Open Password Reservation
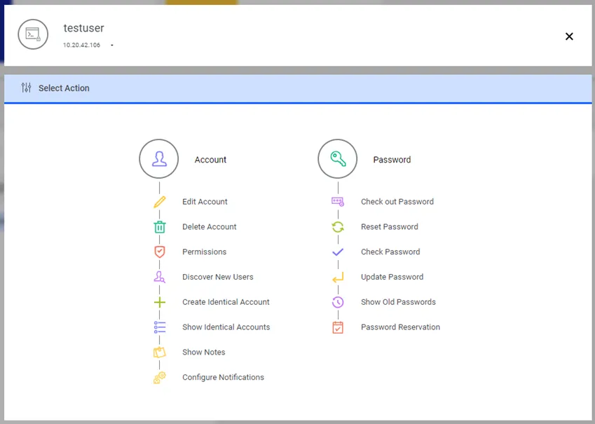 coord(400,327)
